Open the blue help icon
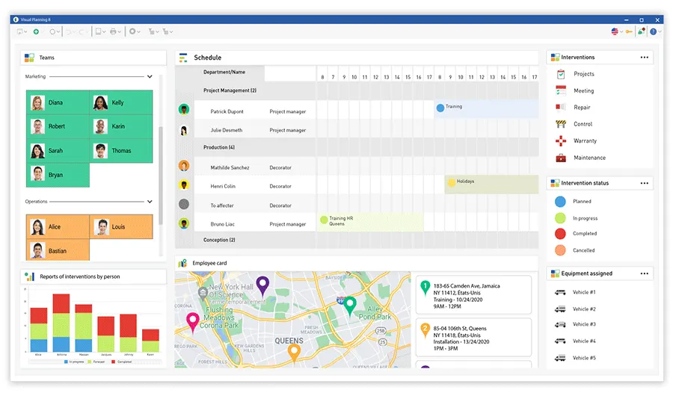 coord(653,32)
